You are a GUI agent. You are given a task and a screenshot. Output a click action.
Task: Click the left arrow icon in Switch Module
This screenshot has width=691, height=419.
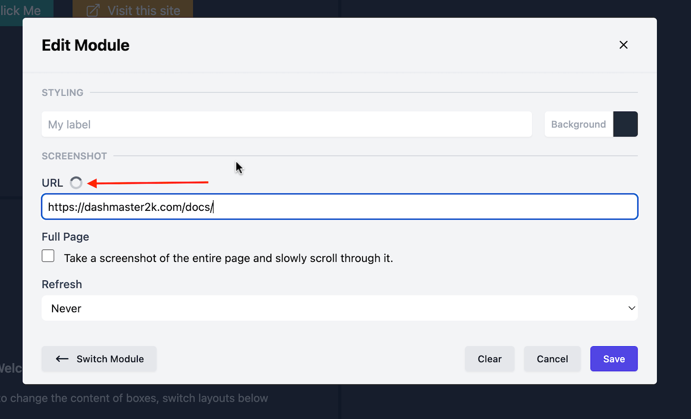coord(62,359)
